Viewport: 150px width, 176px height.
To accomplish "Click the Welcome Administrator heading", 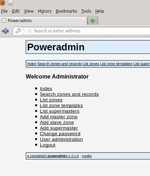I will pos(57,76).
